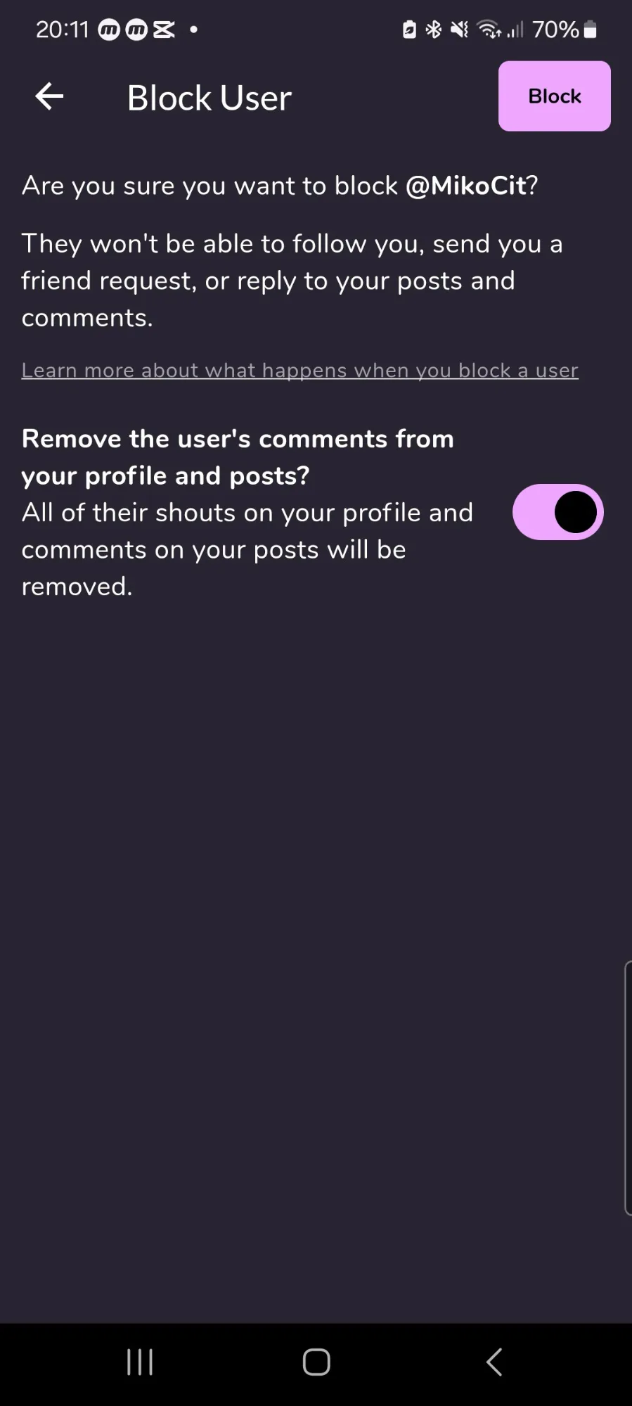
Task: Open recent apps from the navigation bar
Action: (140, 1362)
